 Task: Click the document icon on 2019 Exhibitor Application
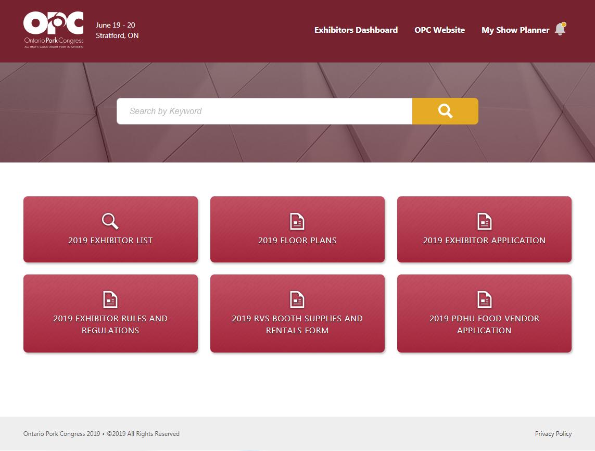(484, 221)
